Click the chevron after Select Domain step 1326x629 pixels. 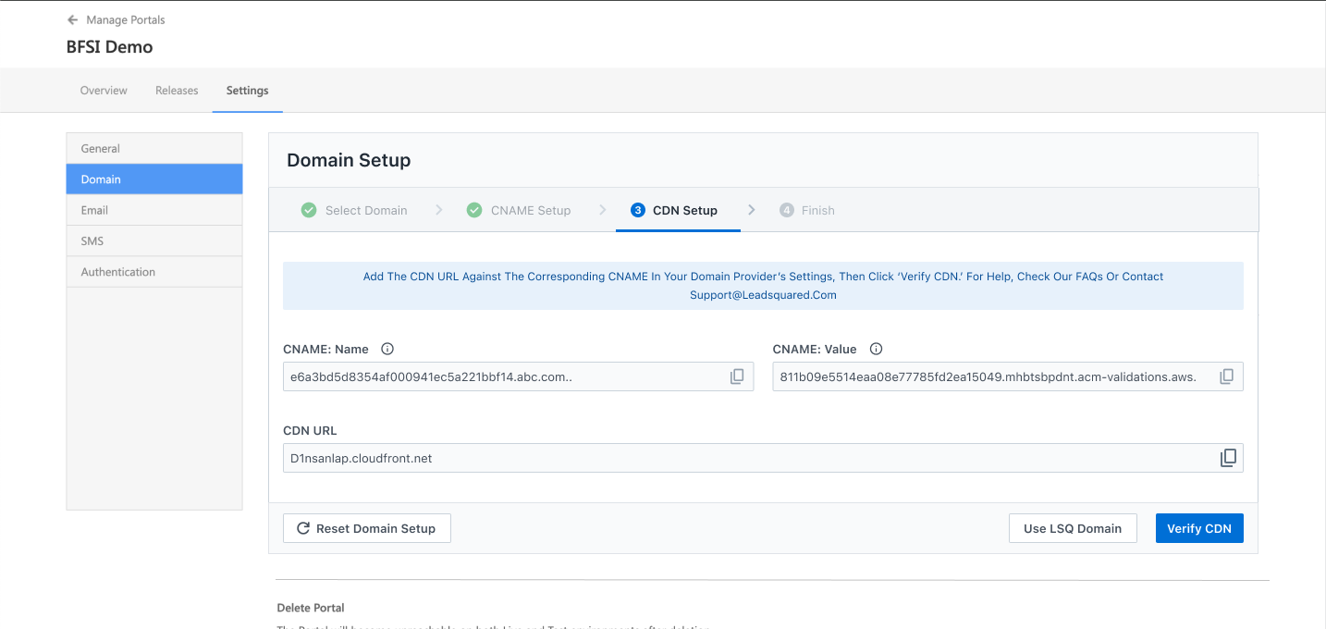(x=438, y=210)
